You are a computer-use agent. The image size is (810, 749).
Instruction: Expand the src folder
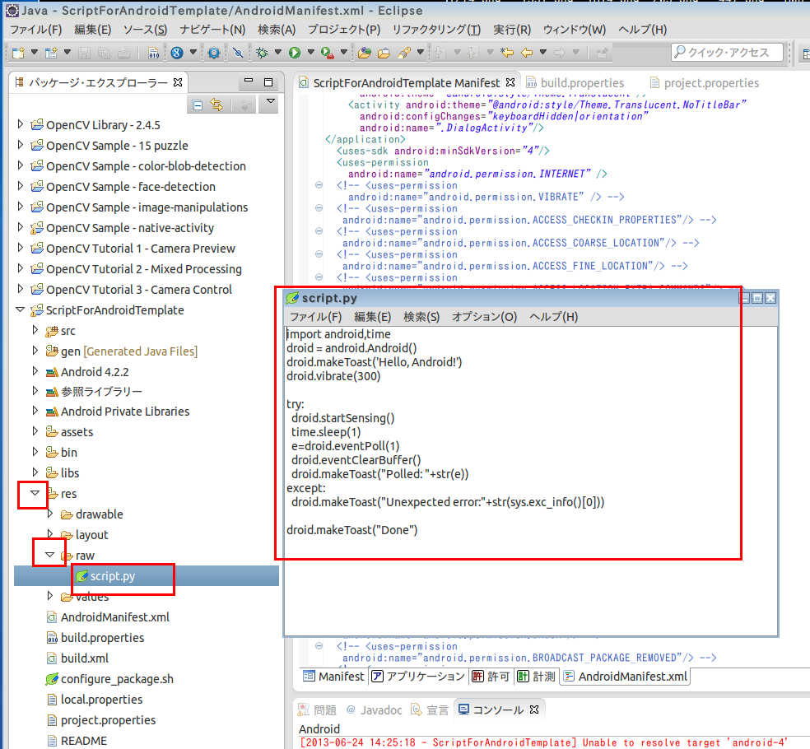35,330
